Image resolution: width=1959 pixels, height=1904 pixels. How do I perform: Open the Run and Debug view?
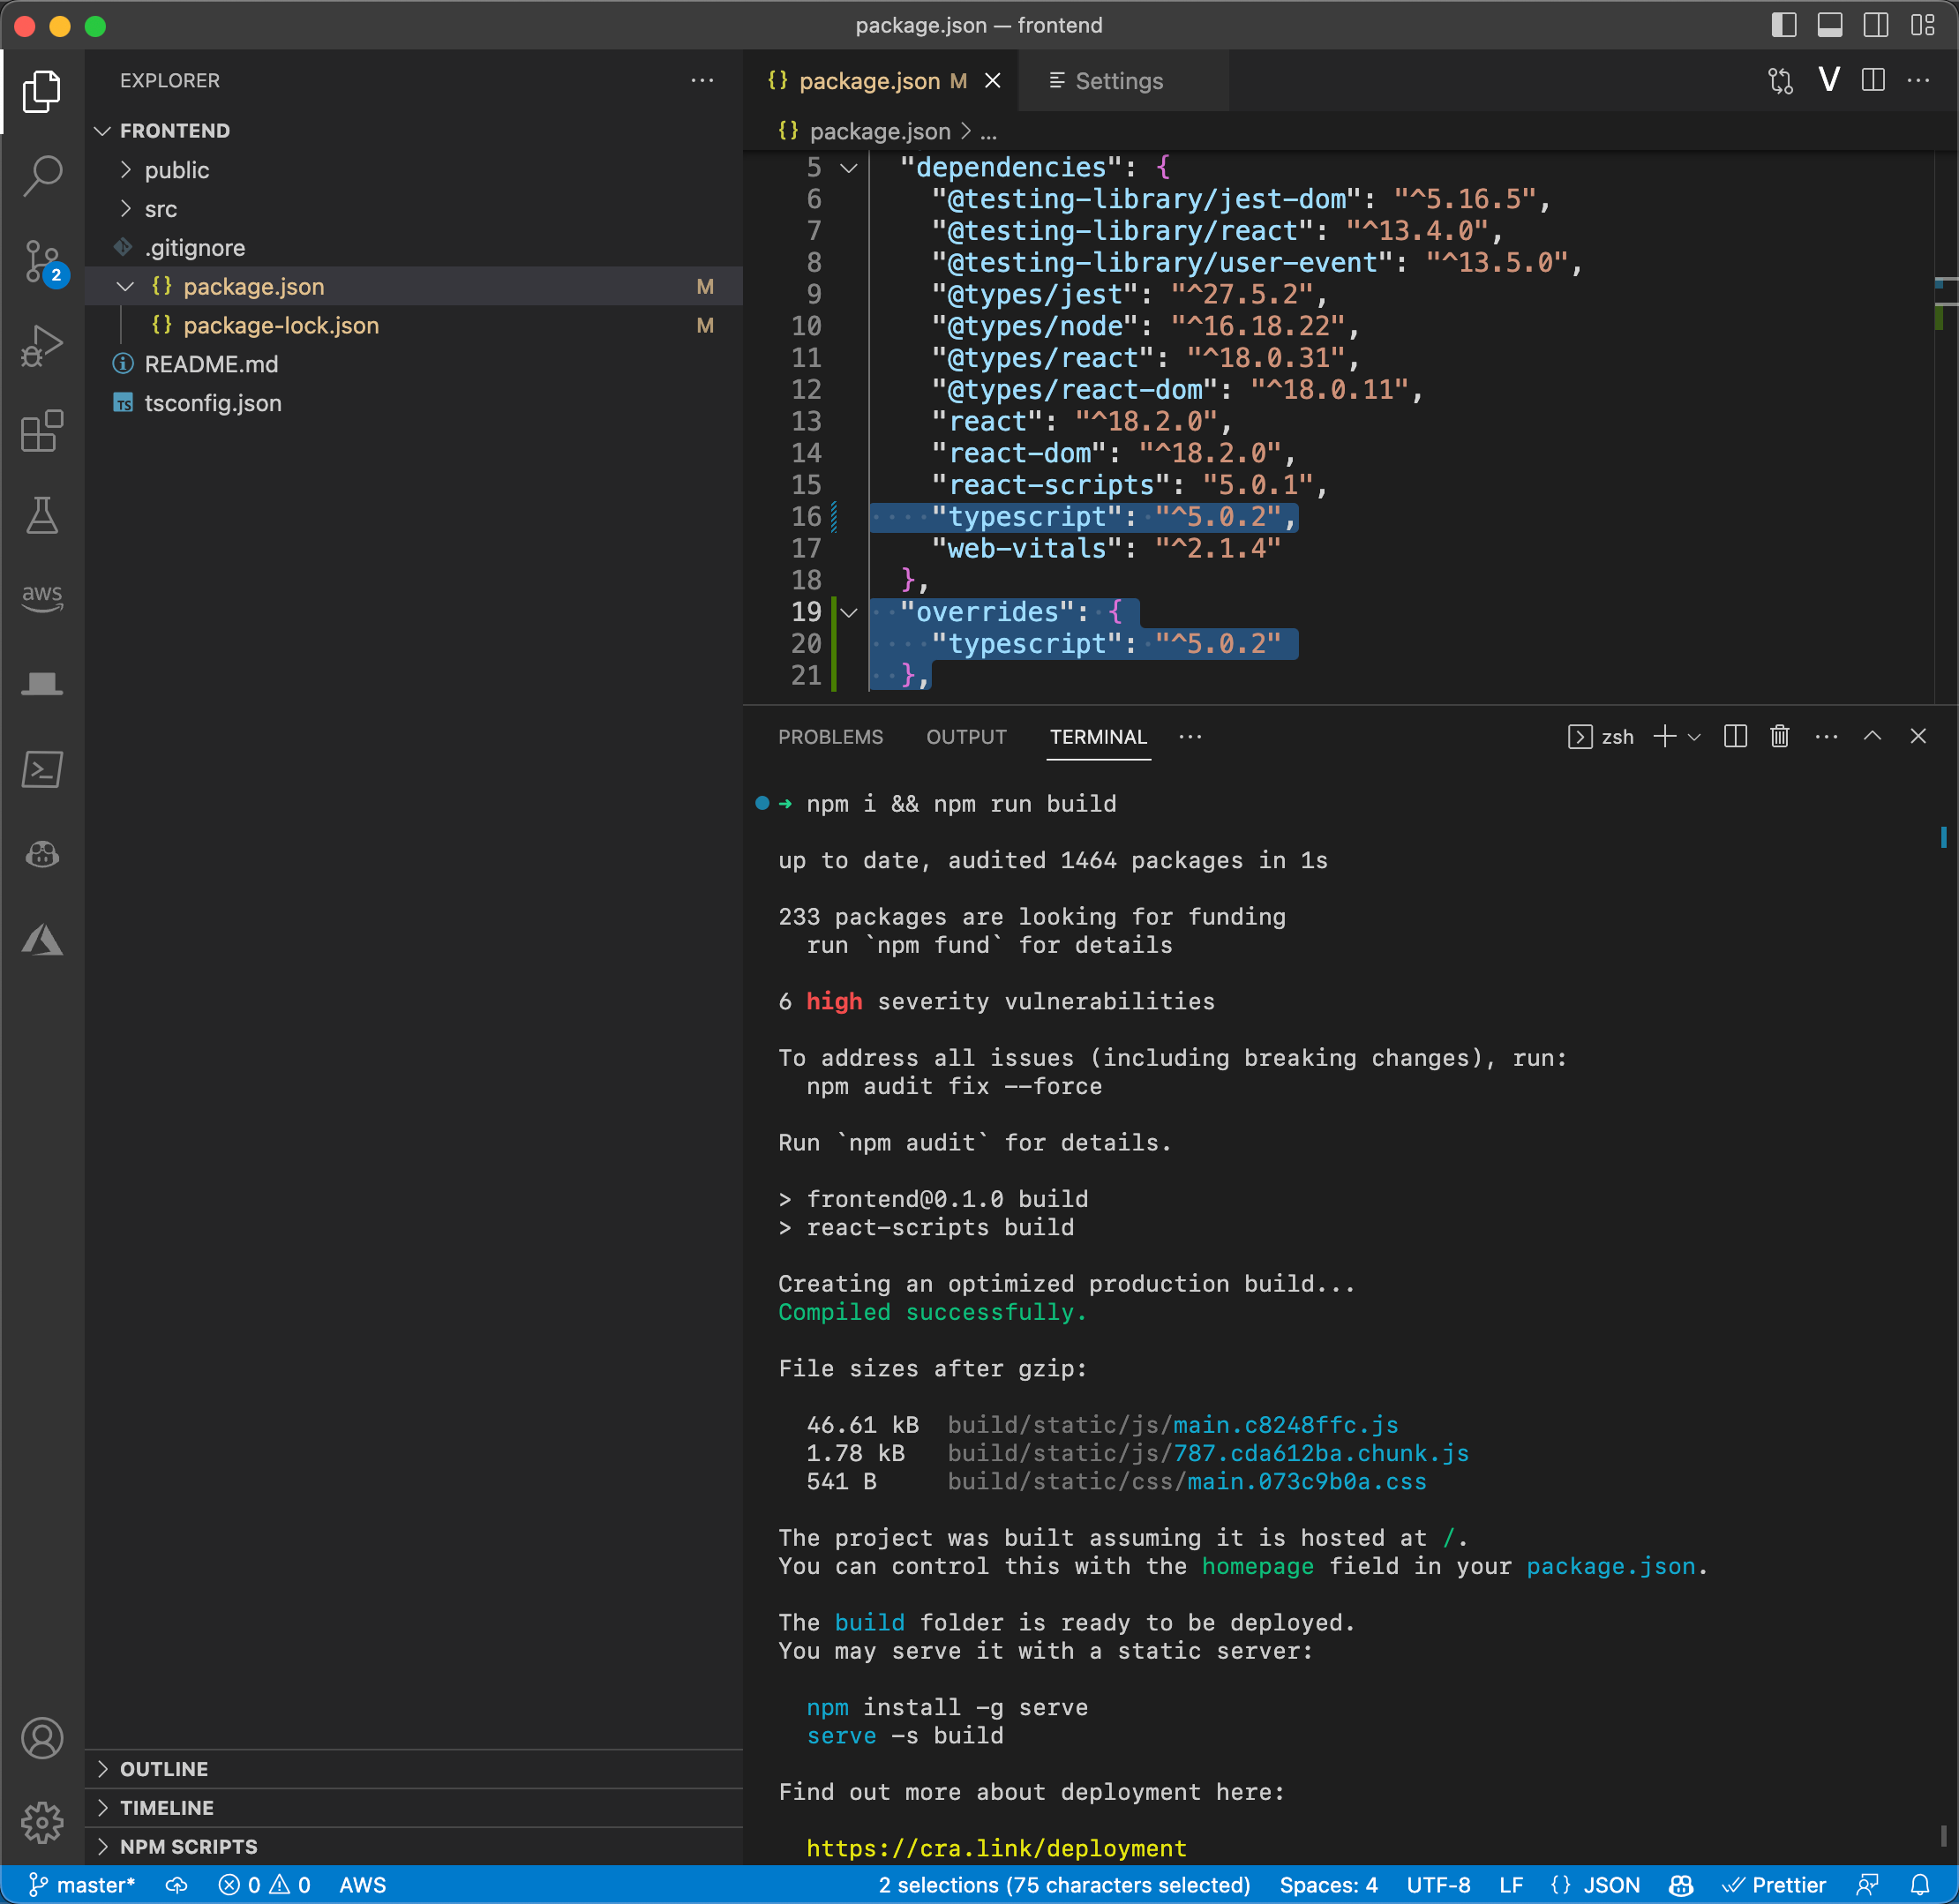pos(42,346)
